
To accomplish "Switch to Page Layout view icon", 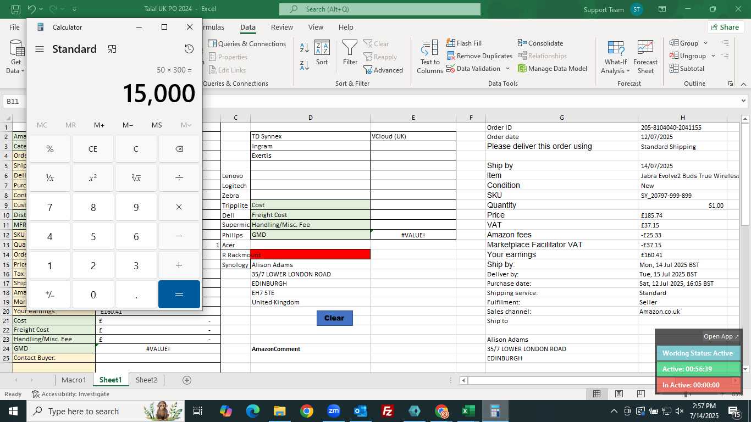I will point(619,393).
